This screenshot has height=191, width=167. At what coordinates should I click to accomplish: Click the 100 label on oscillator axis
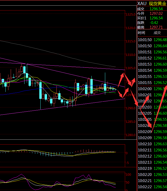[x=129, y=174]
